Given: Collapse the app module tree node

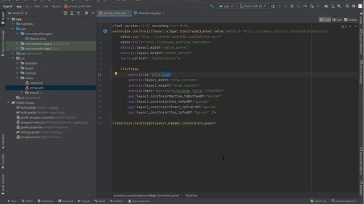Looking at the screenshot, I should click(9, 19).
